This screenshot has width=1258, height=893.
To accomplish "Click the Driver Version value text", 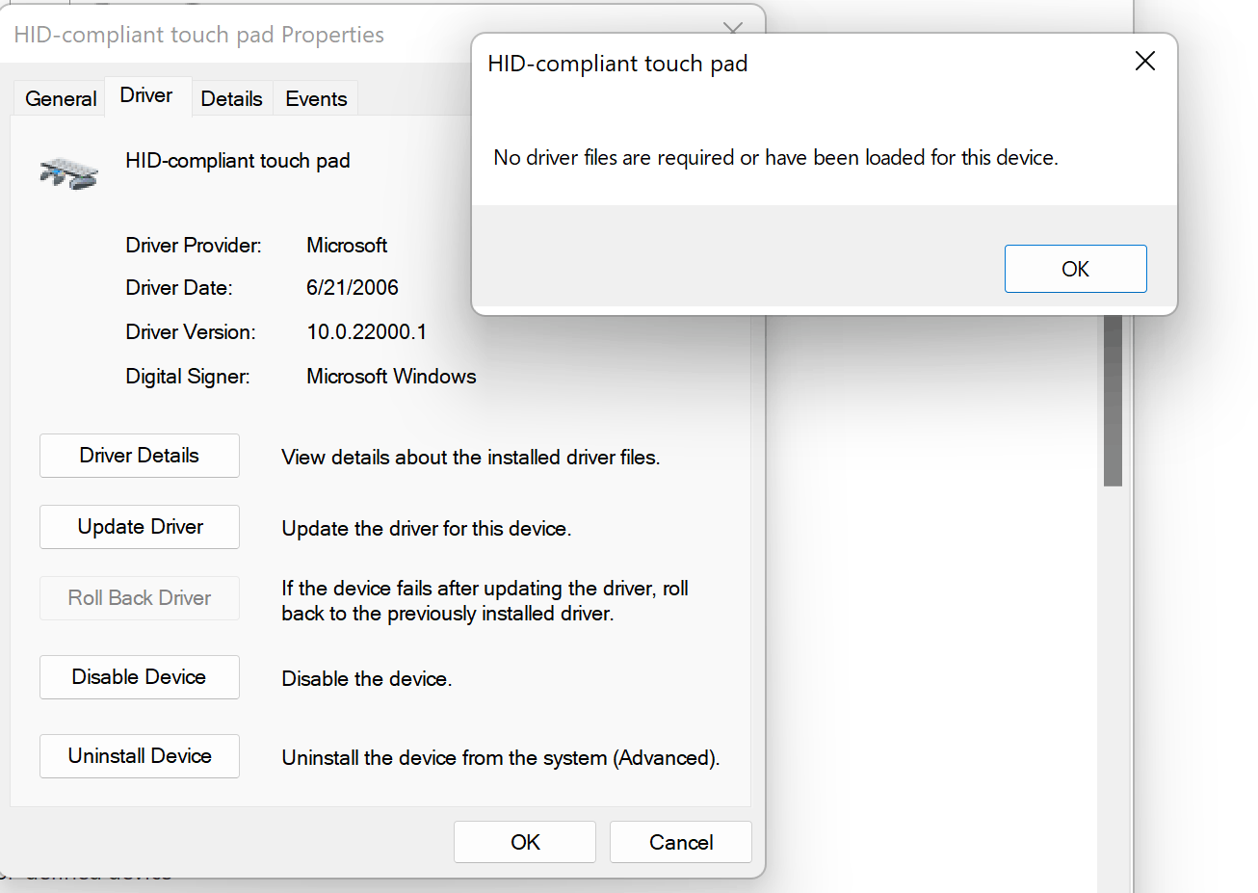I will coord(367,331).
